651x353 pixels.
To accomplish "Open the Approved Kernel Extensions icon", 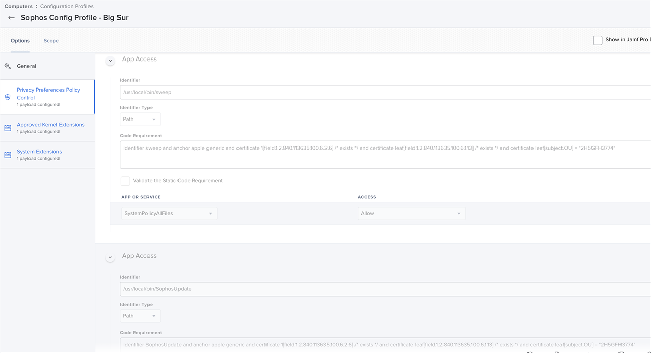I will point(8,128).
